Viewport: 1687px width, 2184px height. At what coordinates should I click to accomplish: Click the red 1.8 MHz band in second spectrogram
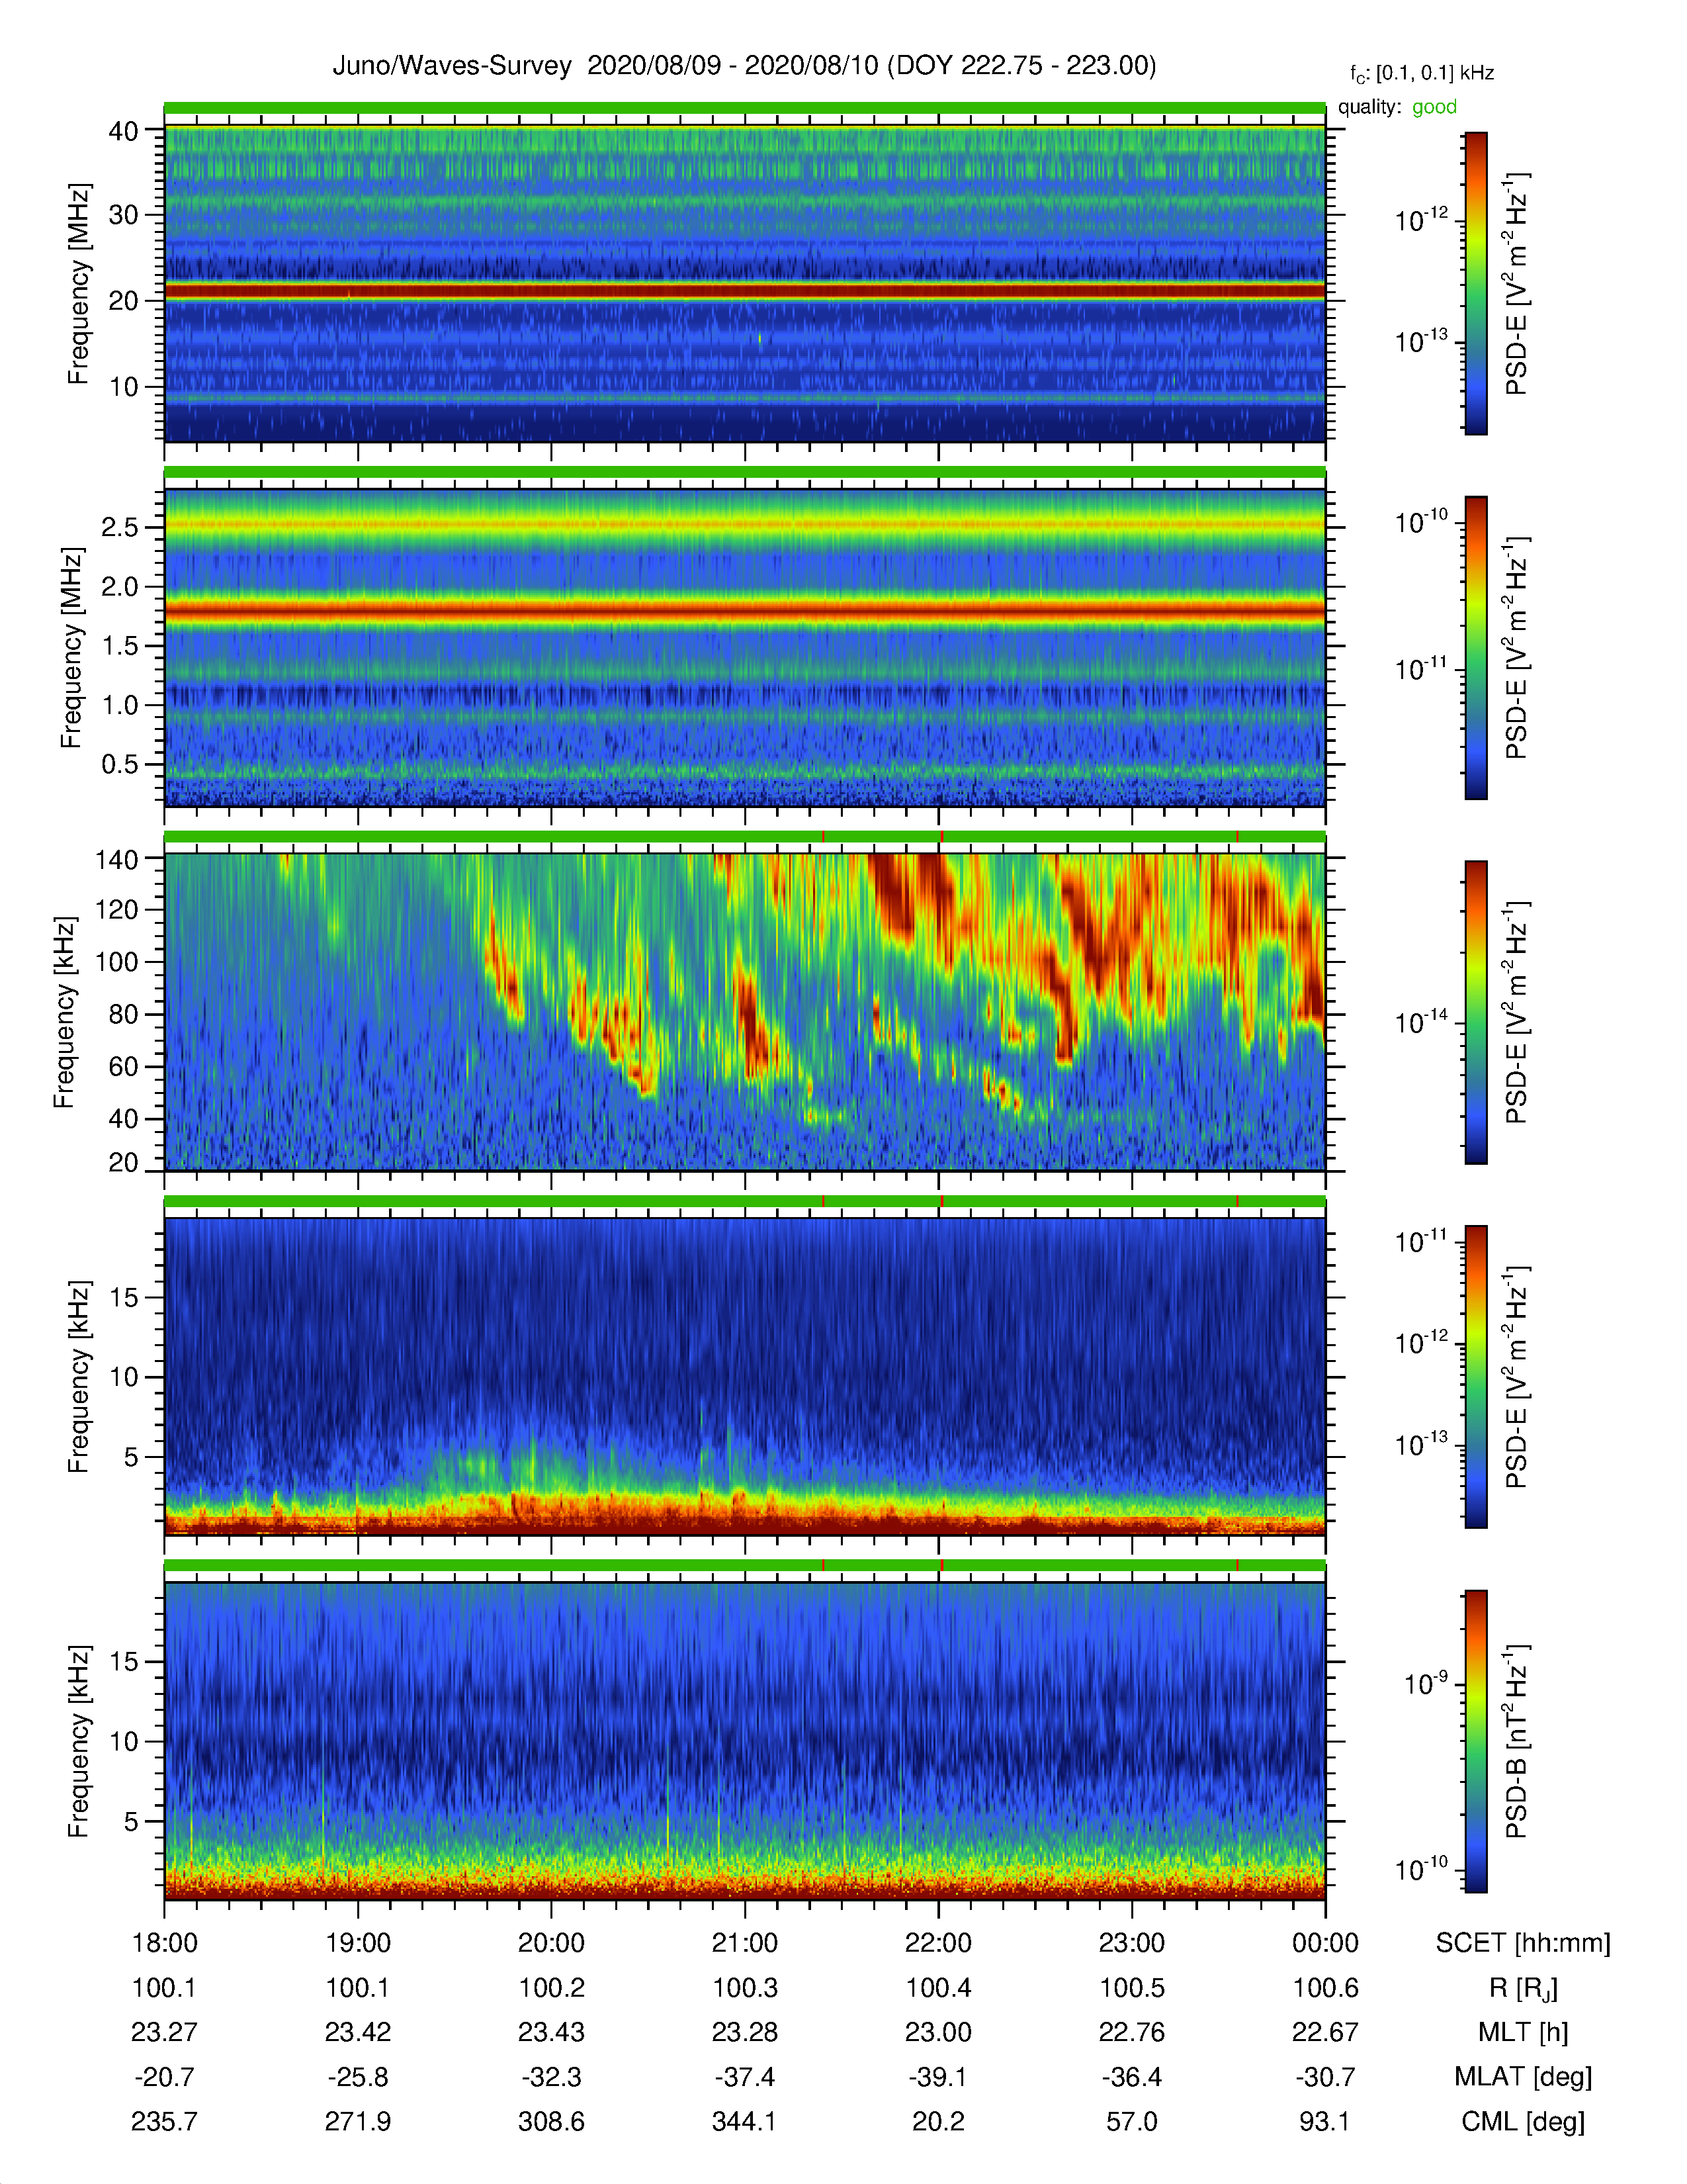click(x=744, y=608)
